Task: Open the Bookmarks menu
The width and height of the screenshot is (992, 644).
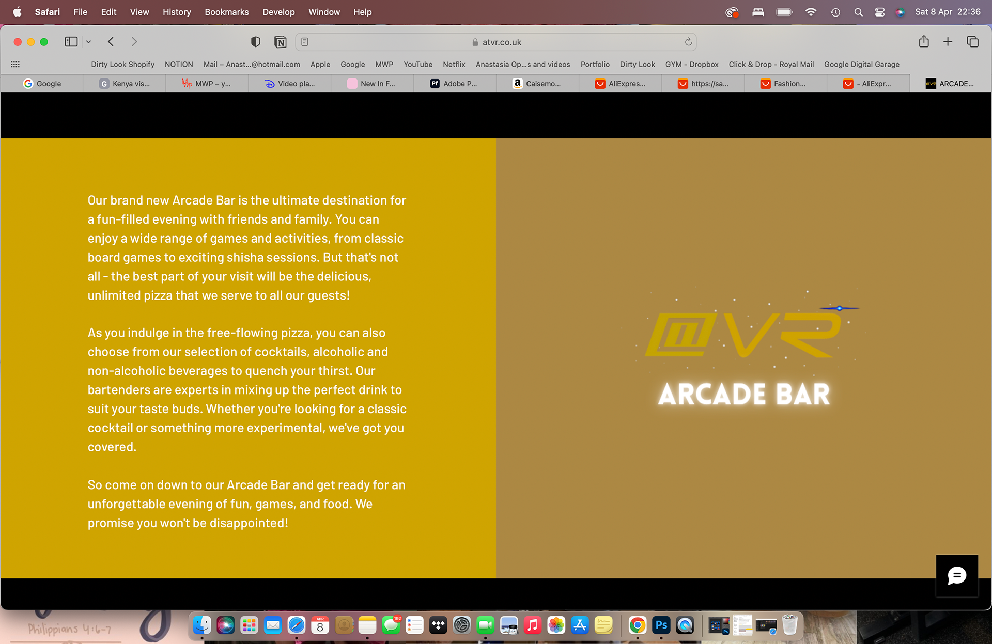Action: [226, 12]
